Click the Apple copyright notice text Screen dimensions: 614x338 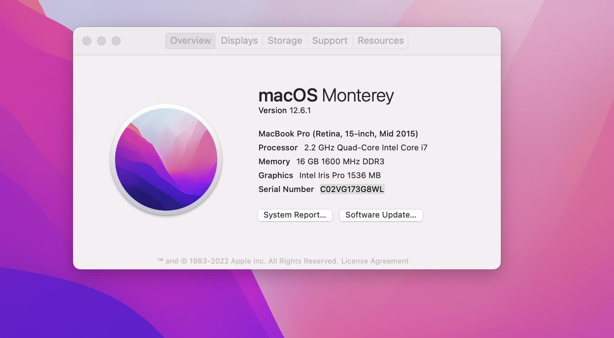point(247,261)
